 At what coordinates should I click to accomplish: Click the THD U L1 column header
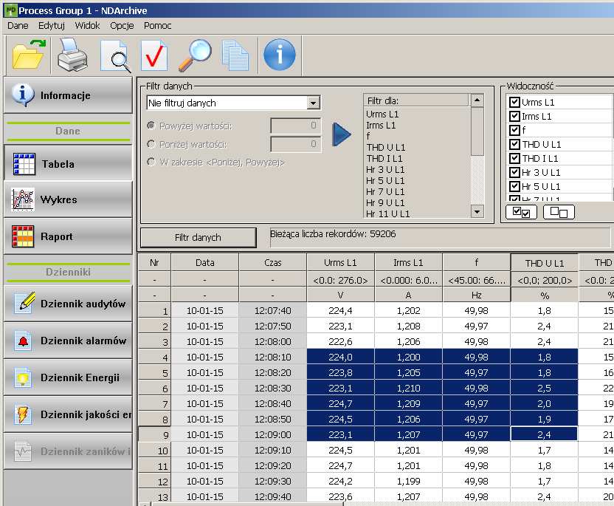[545, 263]
